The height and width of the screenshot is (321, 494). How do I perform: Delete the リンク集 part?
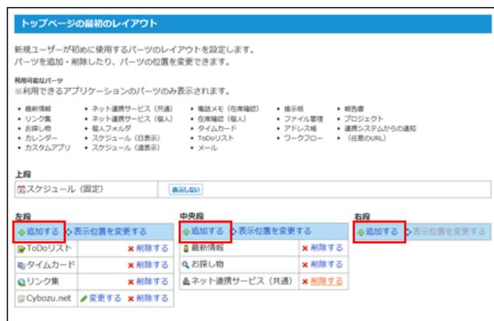coord(152,281)
